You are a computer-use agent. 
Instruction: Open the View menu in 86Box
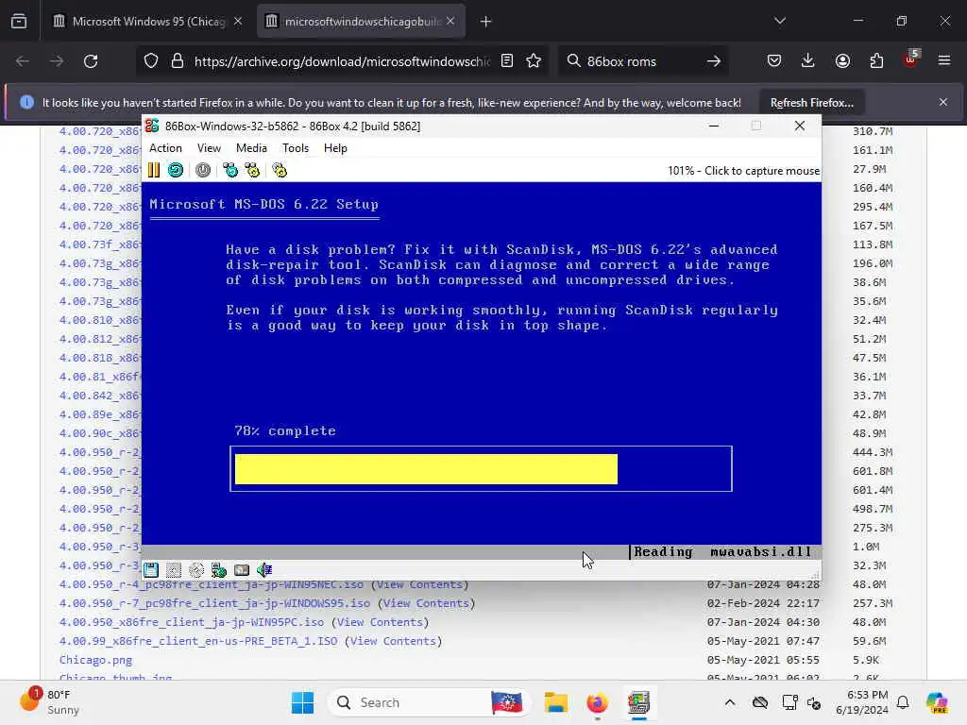tap(209, 148)
